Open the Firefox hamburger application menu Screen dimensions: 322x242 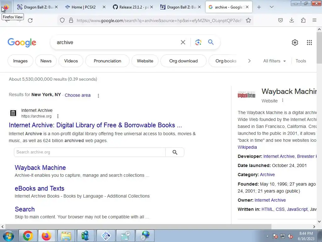[x=314, y=20]
